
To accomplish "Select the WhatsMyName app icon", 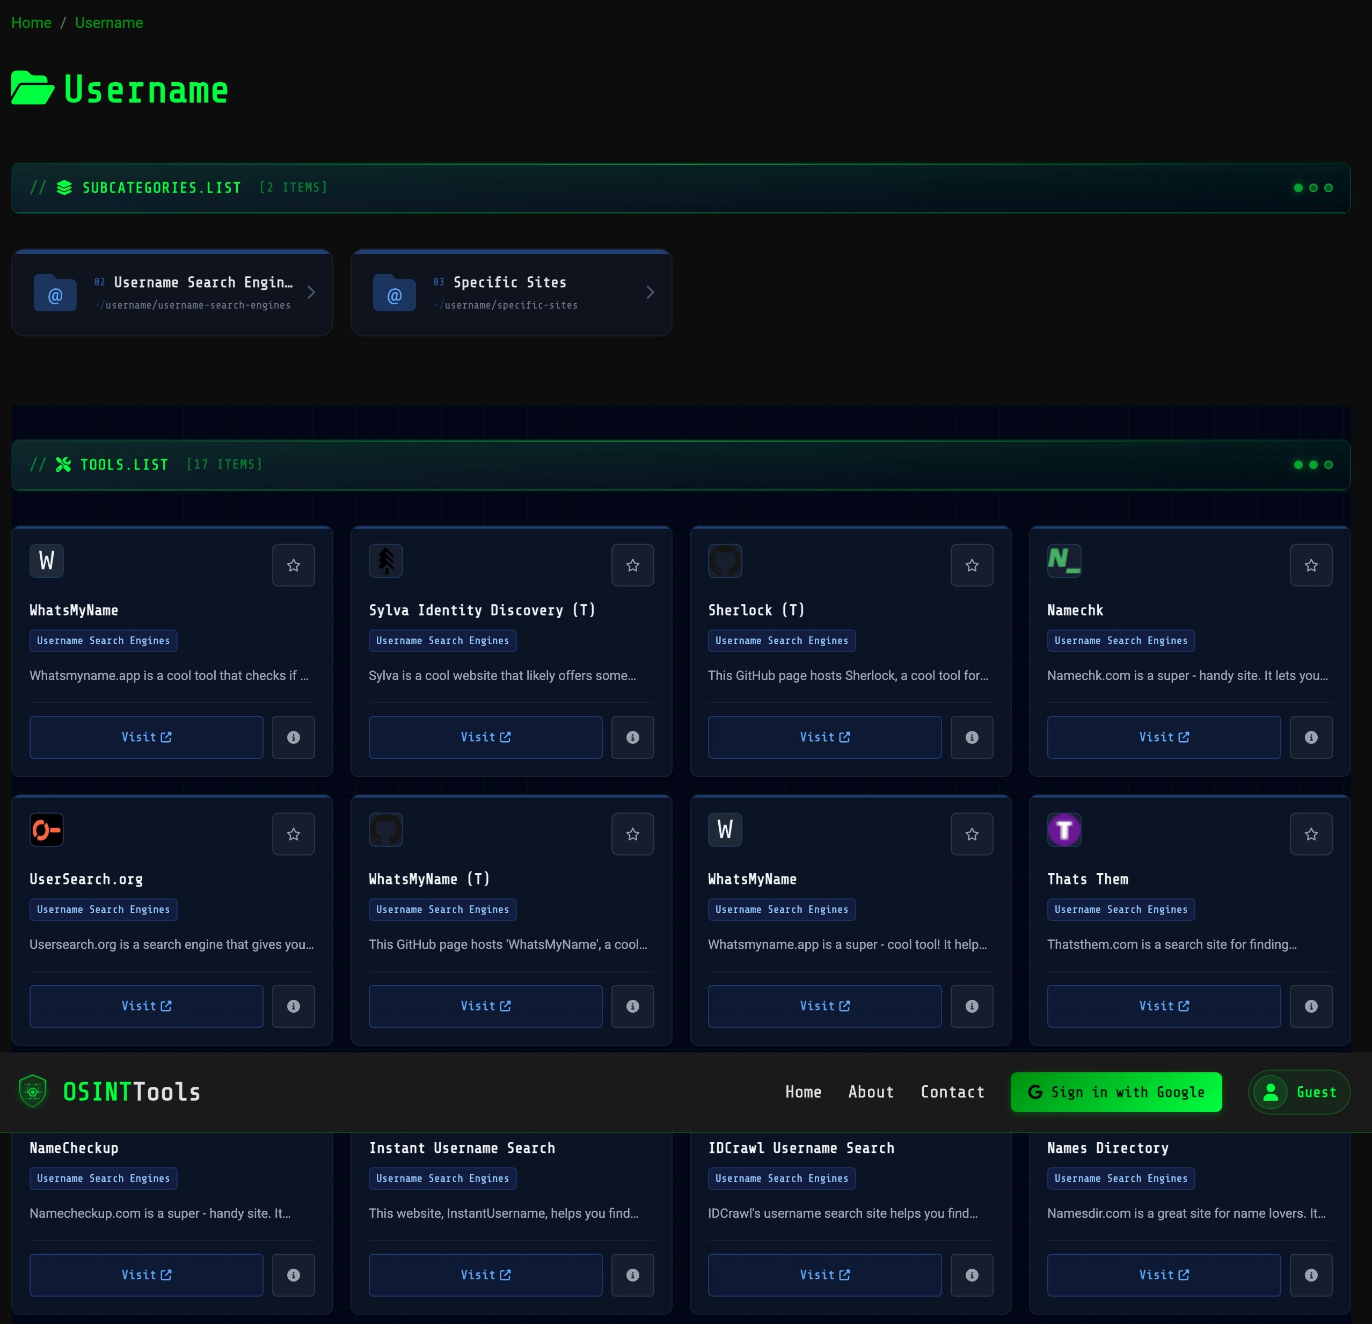I will point(46,560).
